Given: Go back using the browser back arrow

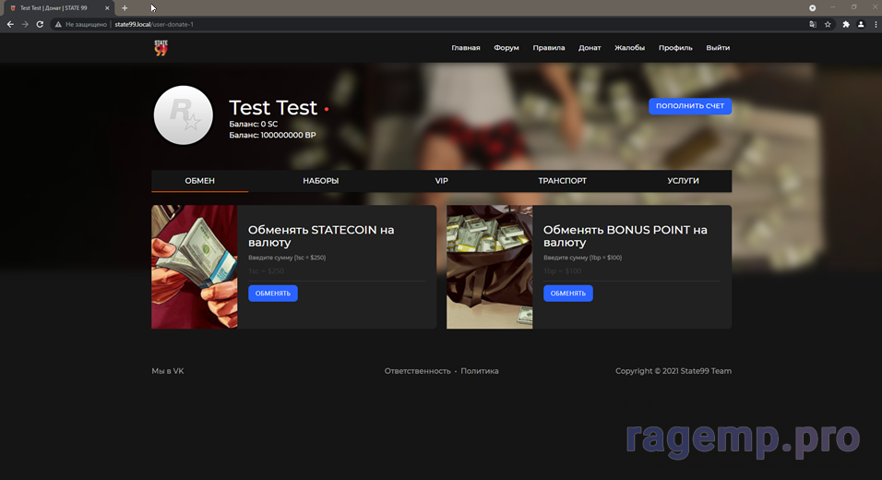Looking at the screenshot, I should tap(10, 24).
